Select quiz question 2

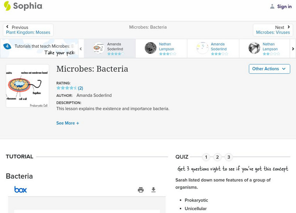[x=218, y=157]
